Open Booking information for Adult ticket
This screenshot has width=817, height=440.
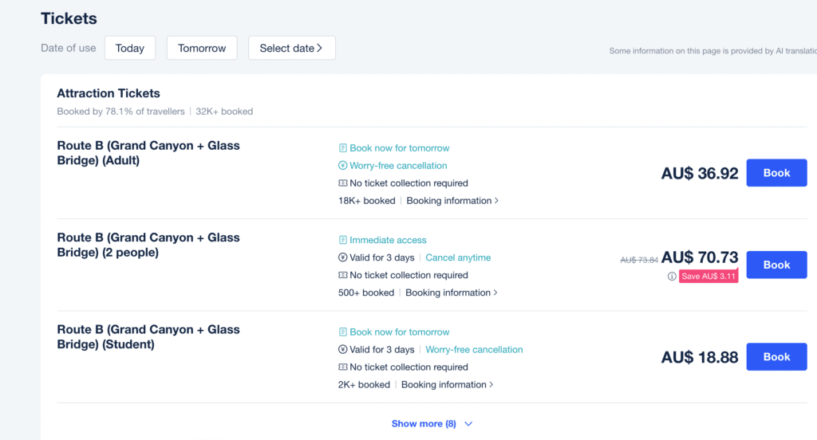coord(452,201)
